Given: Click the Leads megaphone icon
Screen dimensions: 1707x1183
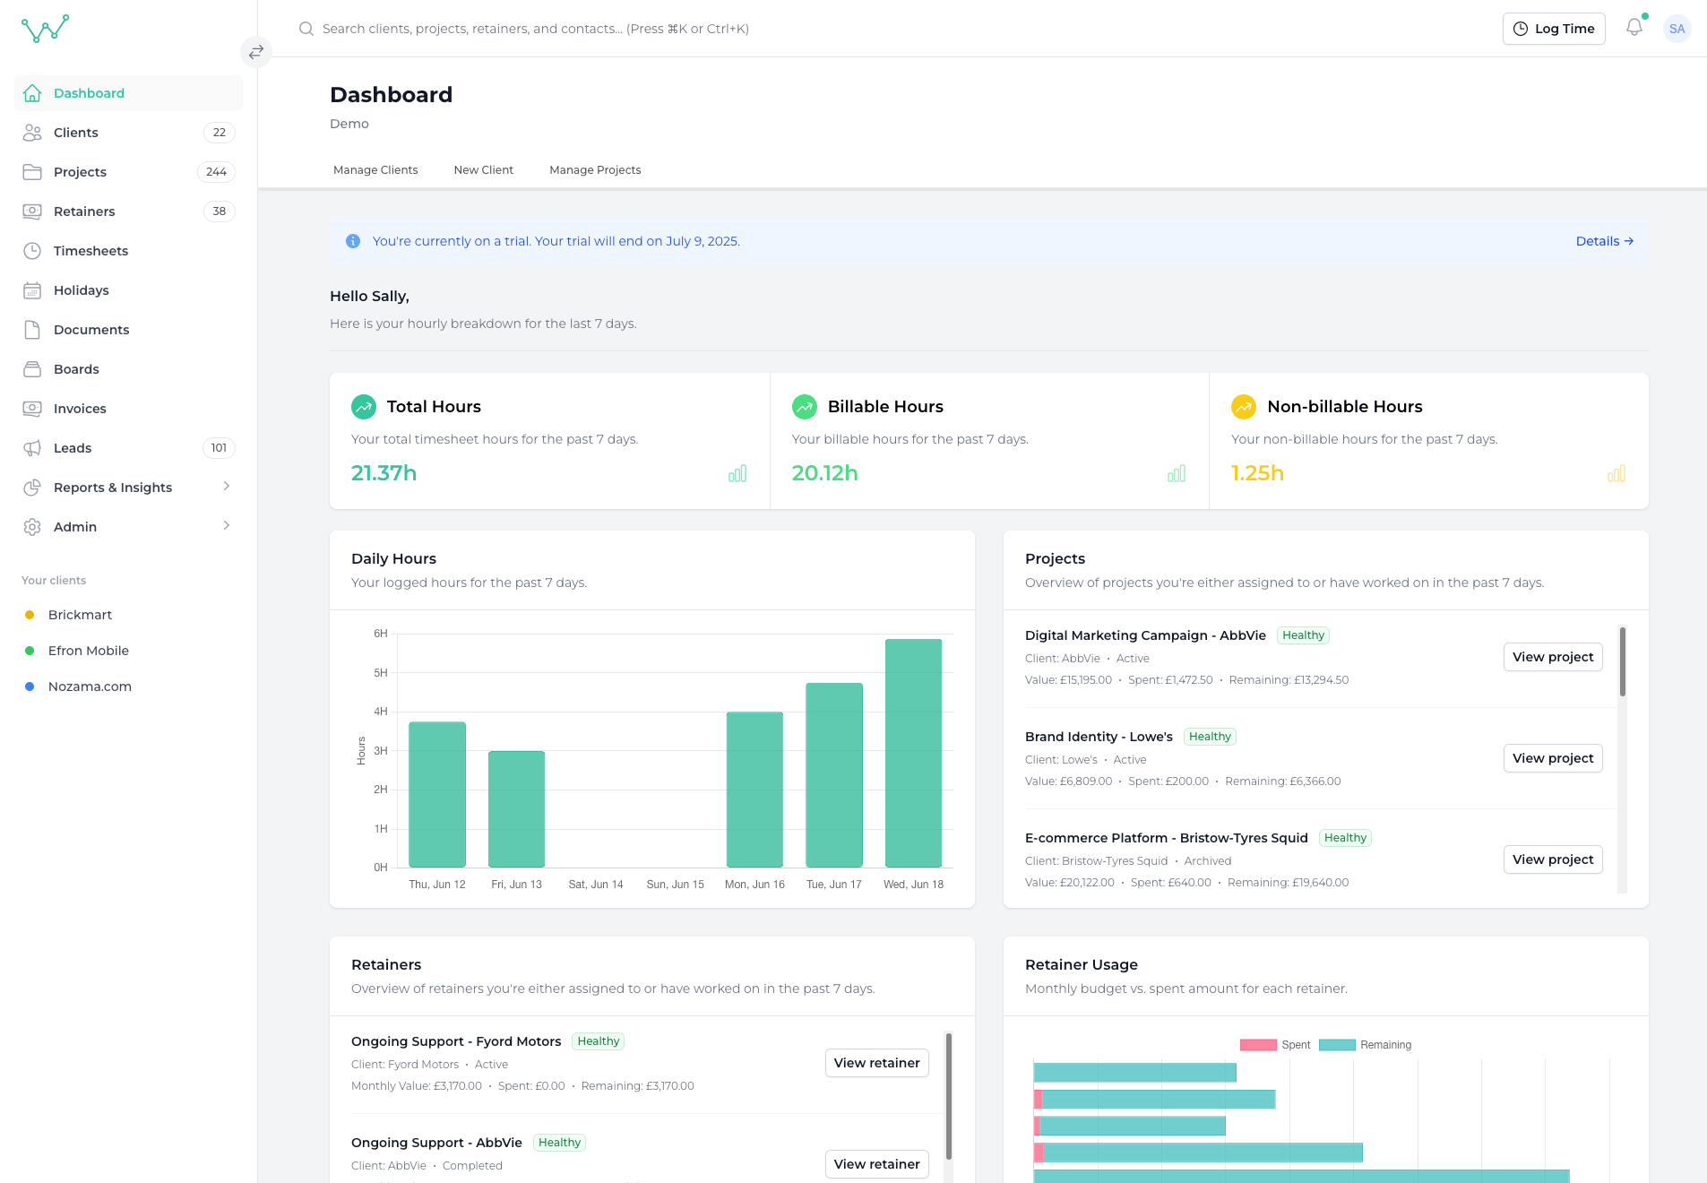Looking at the screenshot, I should click(x=32, y=447).
